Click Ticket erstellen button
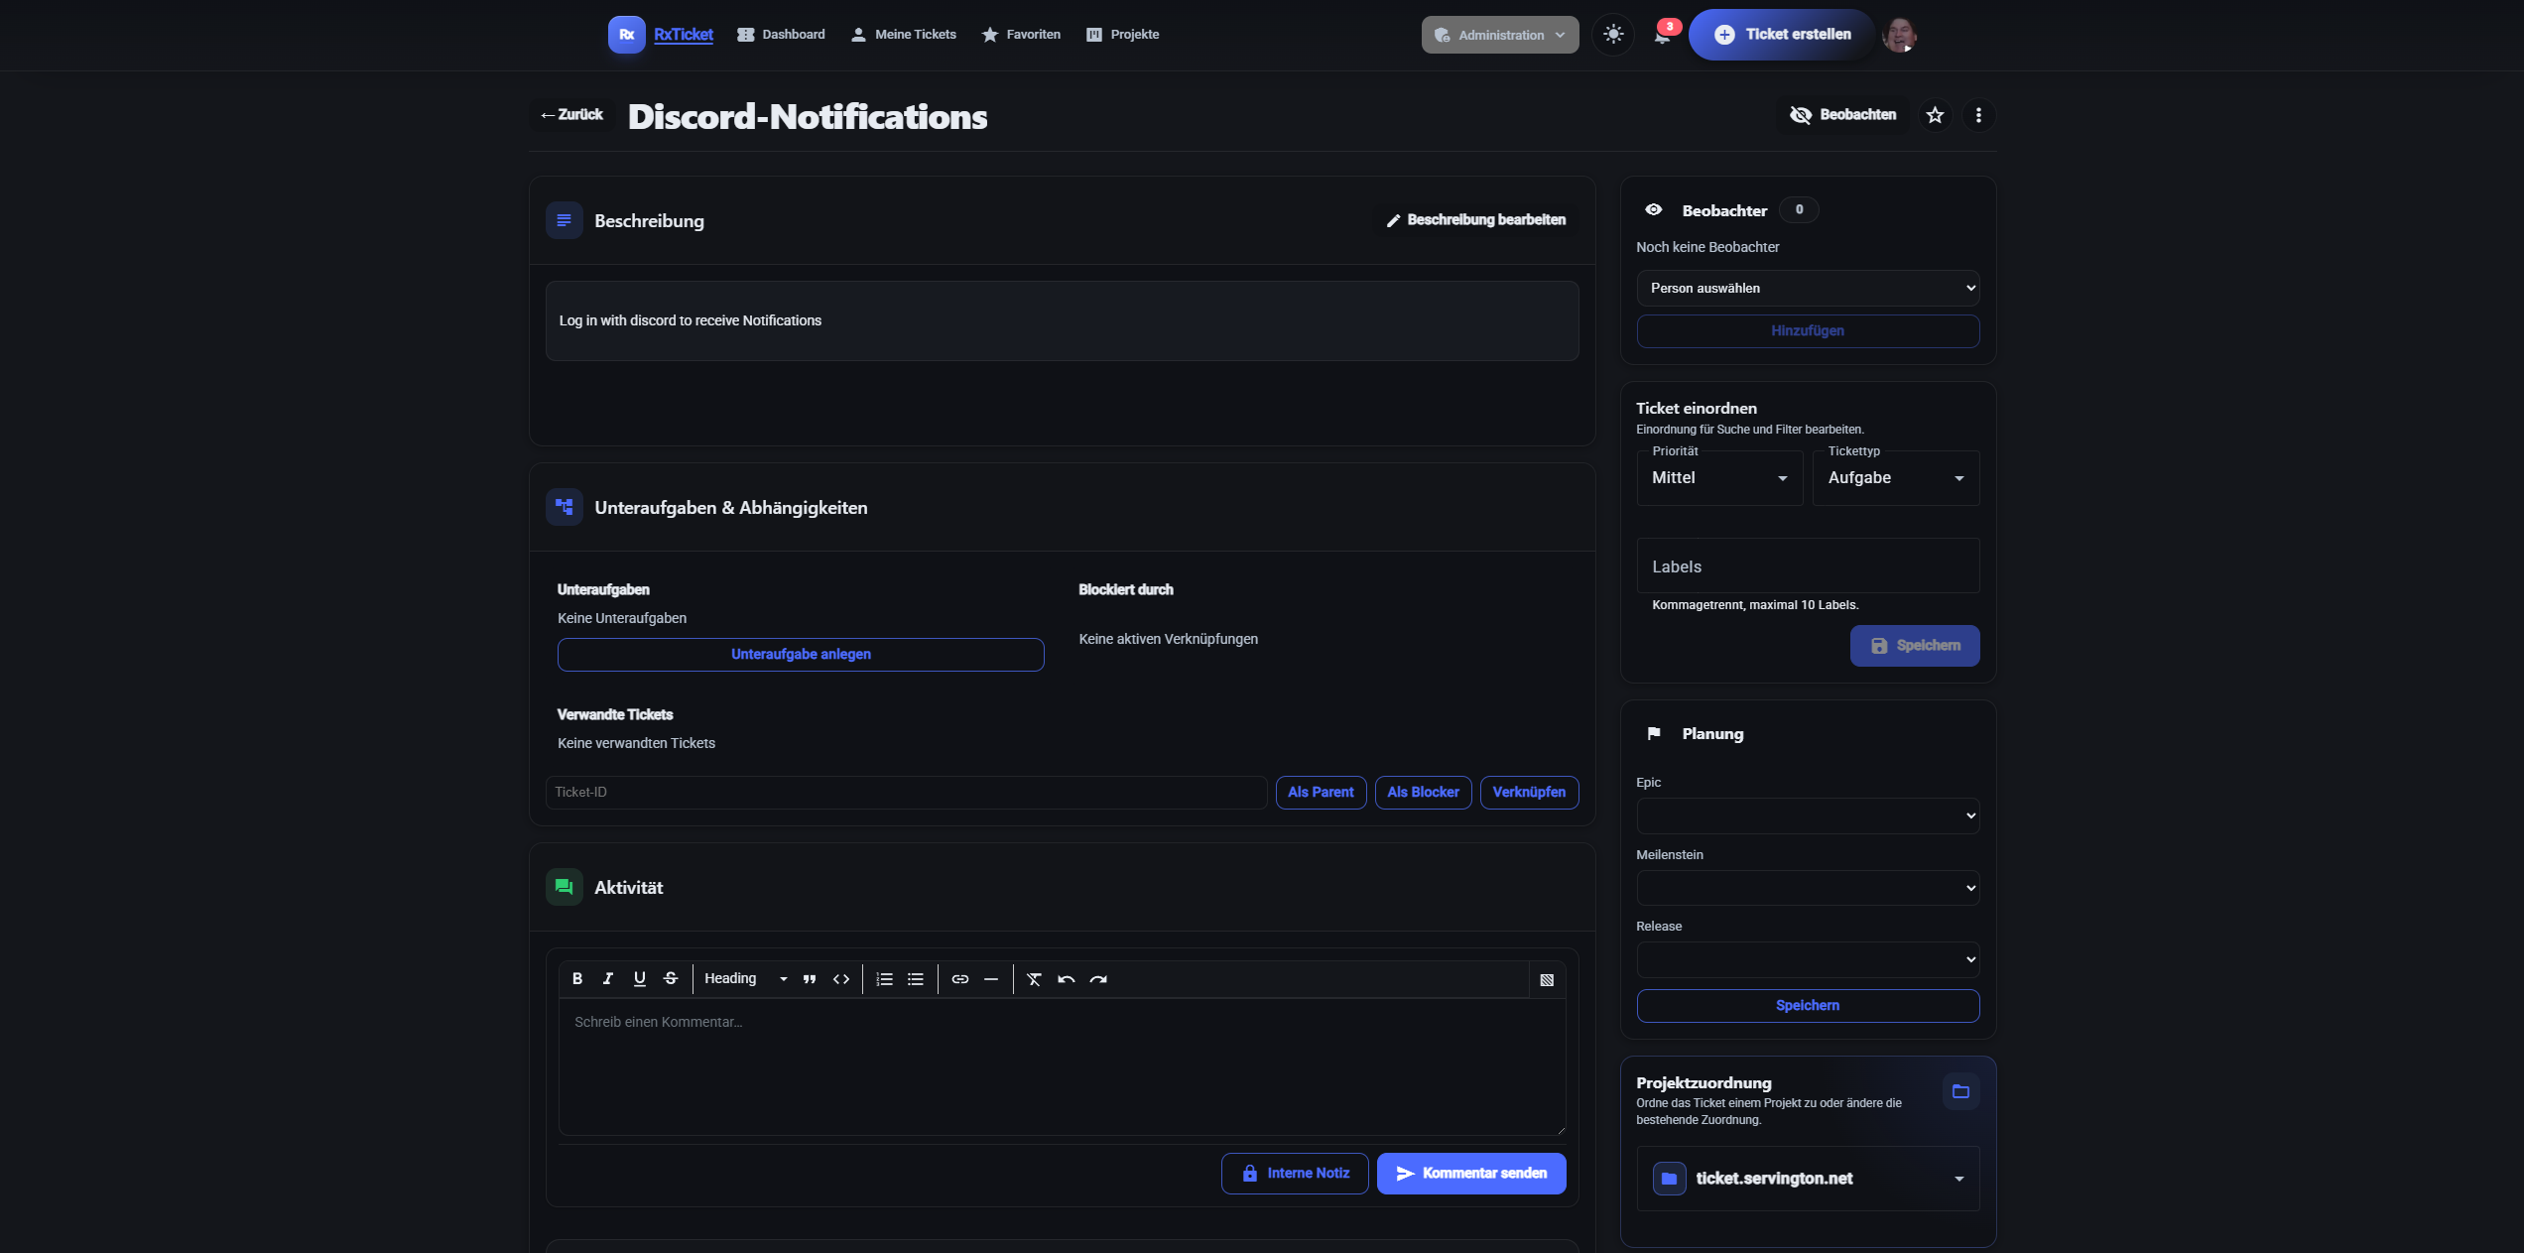Viewport: 2524px width, 1253px height. [1782, 35]
